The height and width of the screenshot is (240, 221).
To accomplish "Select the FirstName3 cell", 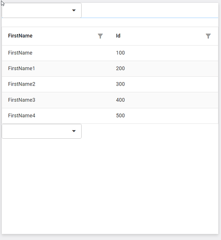I will click(56, 100).
